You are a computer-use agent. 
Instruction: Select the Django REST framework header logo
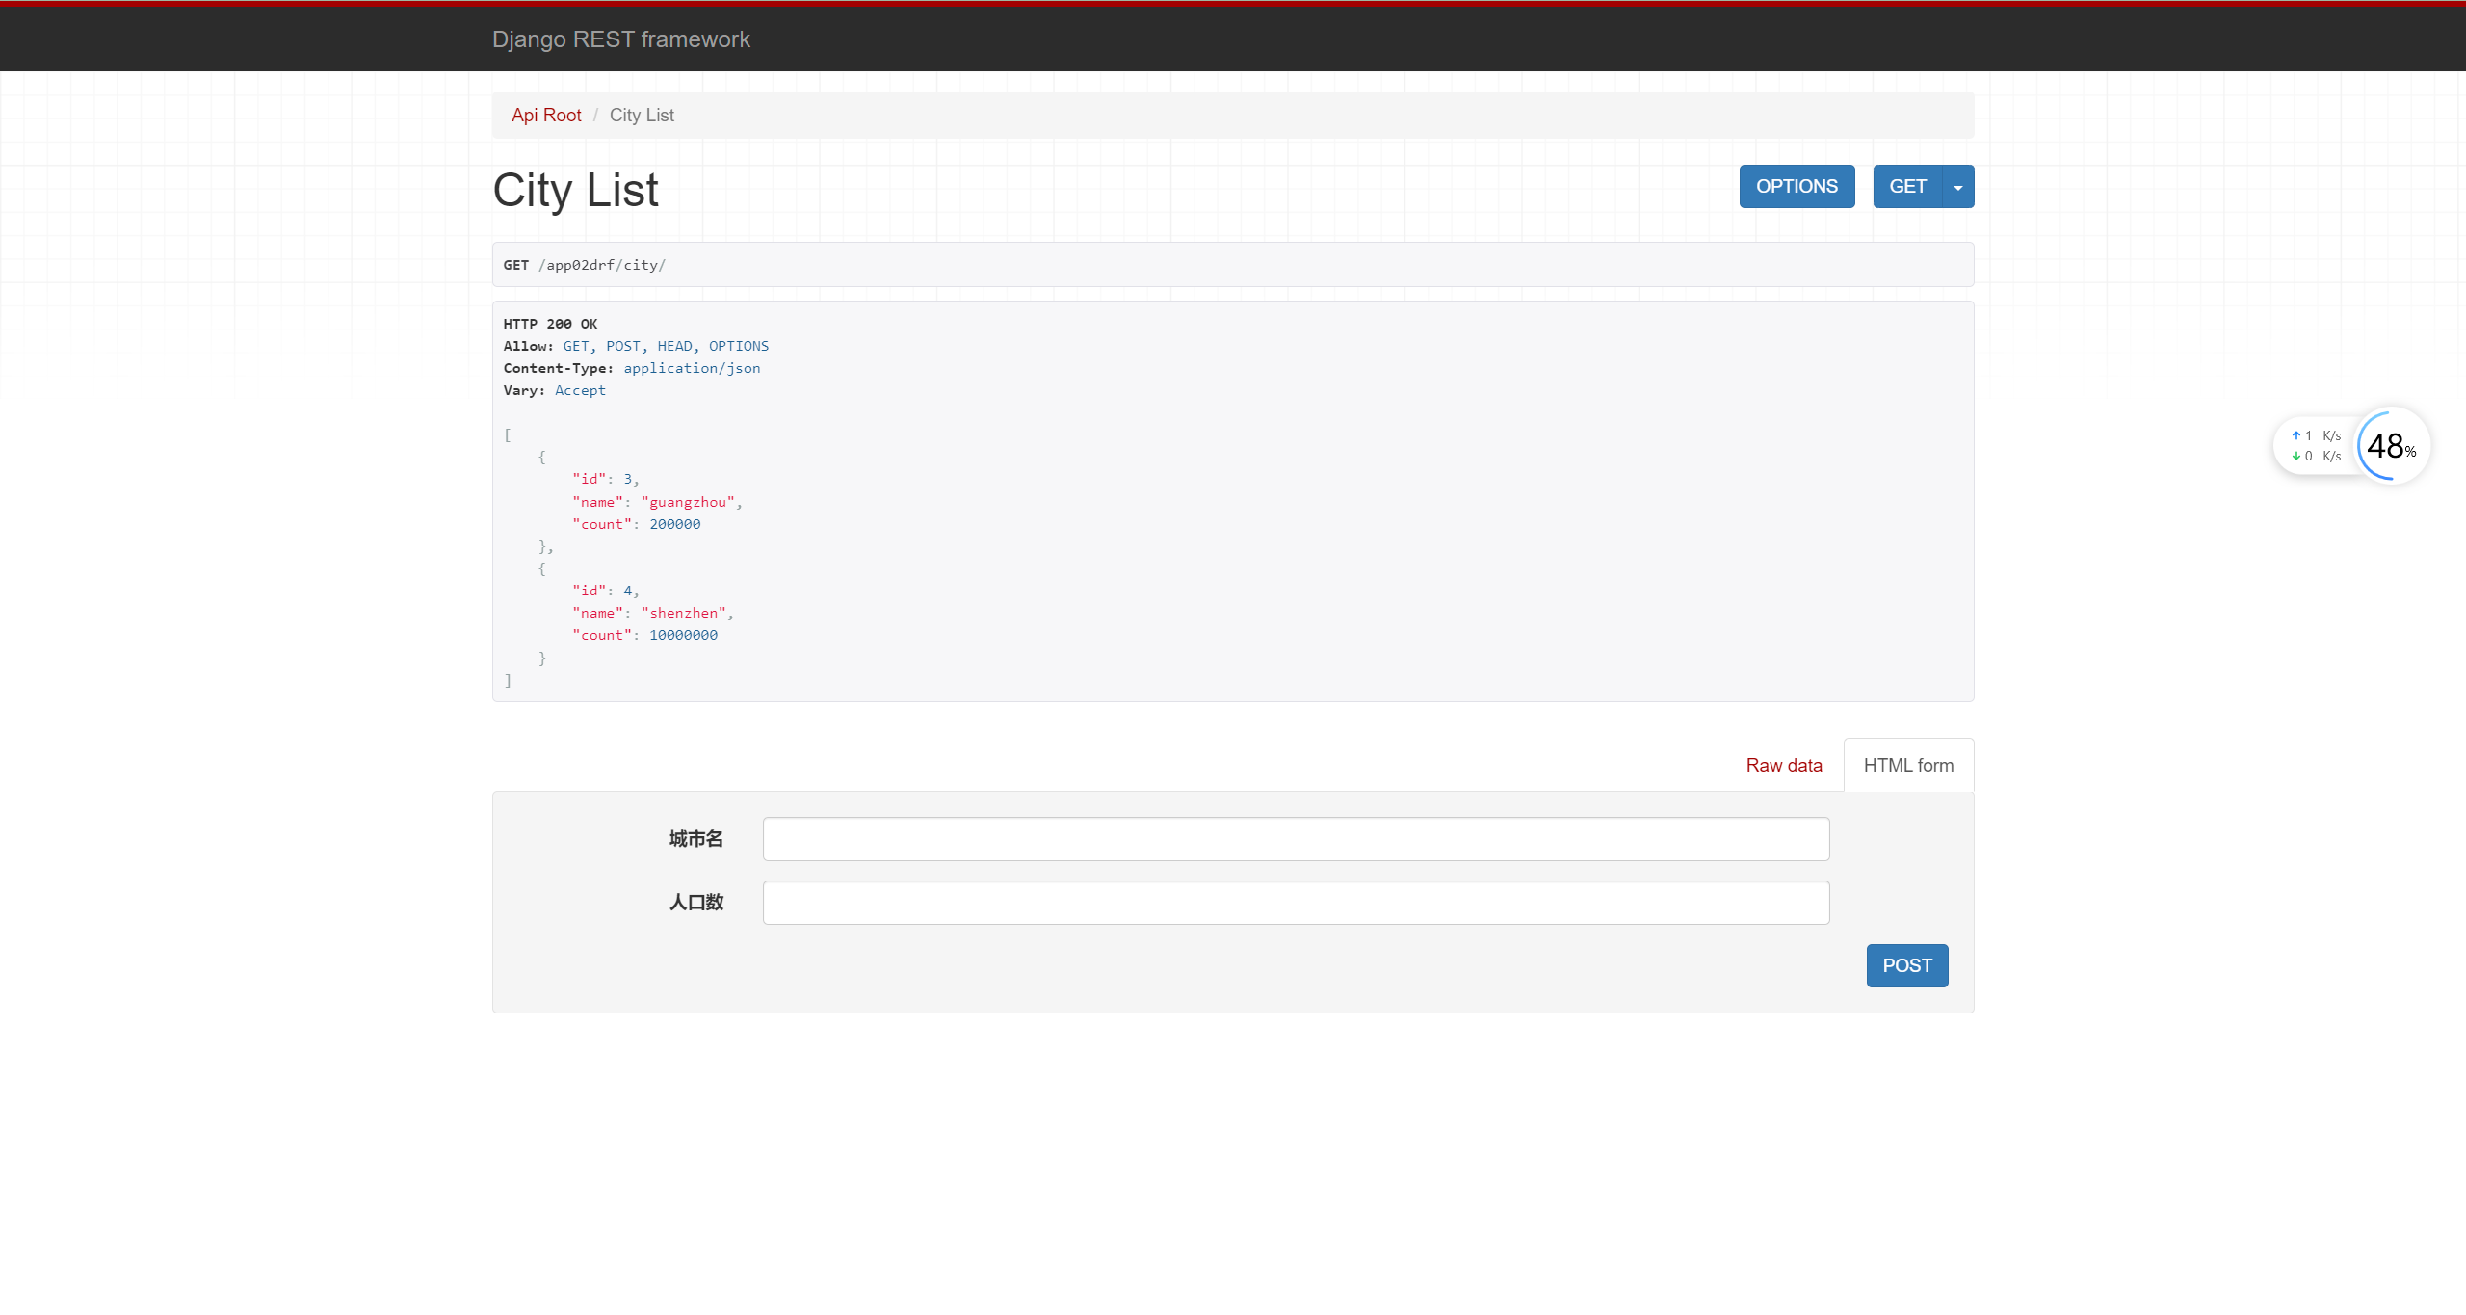tap(621, 39)
